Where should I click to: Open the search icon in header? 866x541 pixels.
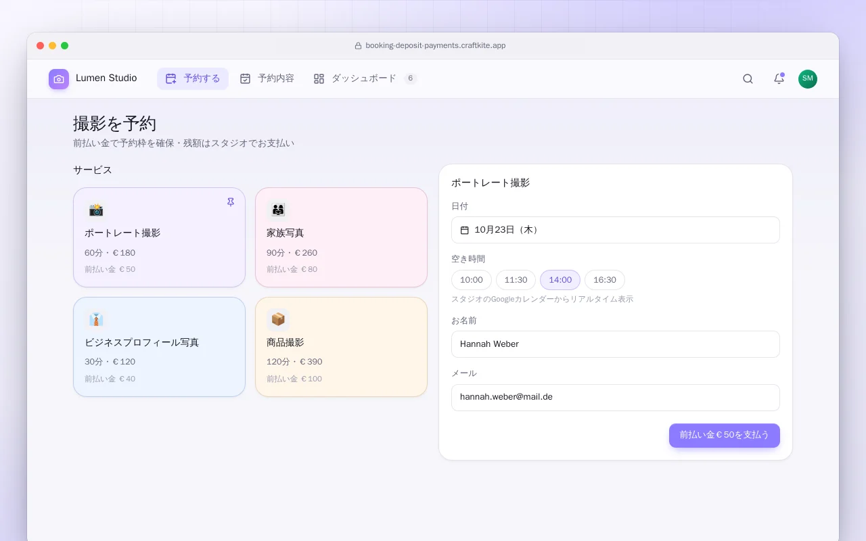coord(748,79)
